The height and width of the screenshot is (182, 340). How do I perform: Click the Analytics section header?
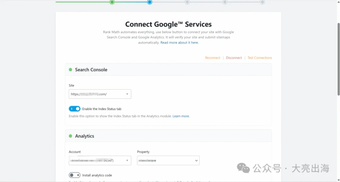(x=168, y=136)
